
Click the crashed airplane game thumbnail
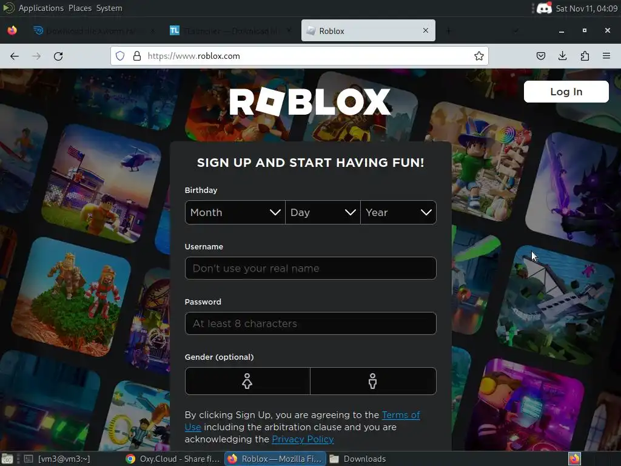click(x=554, y=303)
